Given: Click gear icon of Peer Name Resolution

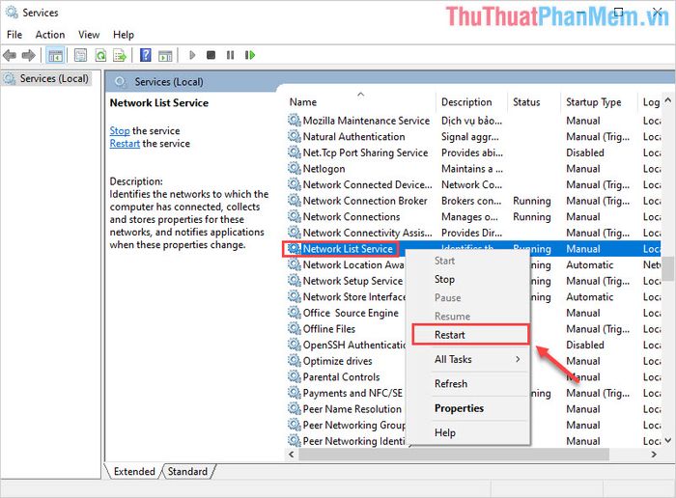Looking at the screenshot, I should click(x=294, y=408).
